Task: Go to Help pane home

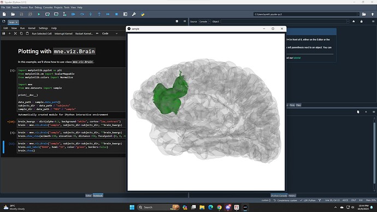Action: click(354, 21)
